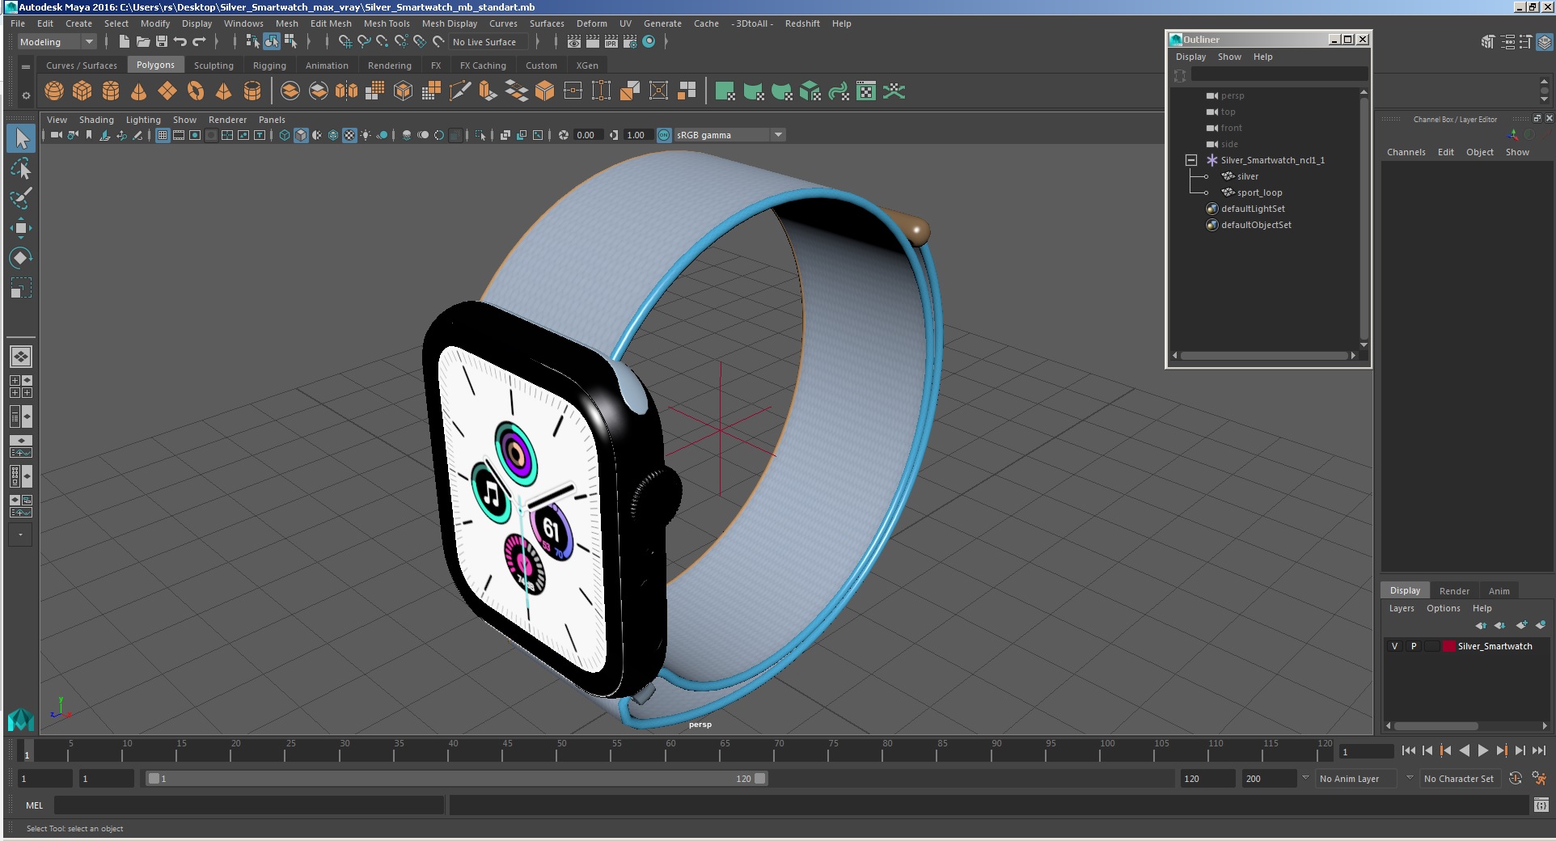Toggle viewport grid display icon
Screen dimensions: 1556x841
[163, 135]
